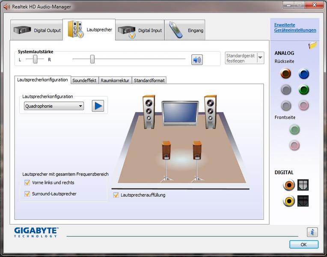Disable the Lautsprecherauffüllung checkbox
This screenshot has width=327, height=257.
point(116,195)
